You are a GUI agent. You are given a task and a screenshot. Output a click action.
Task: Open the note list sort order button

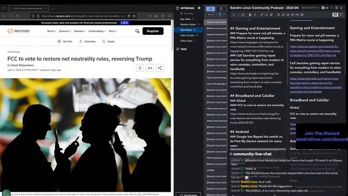coord(220,15)
